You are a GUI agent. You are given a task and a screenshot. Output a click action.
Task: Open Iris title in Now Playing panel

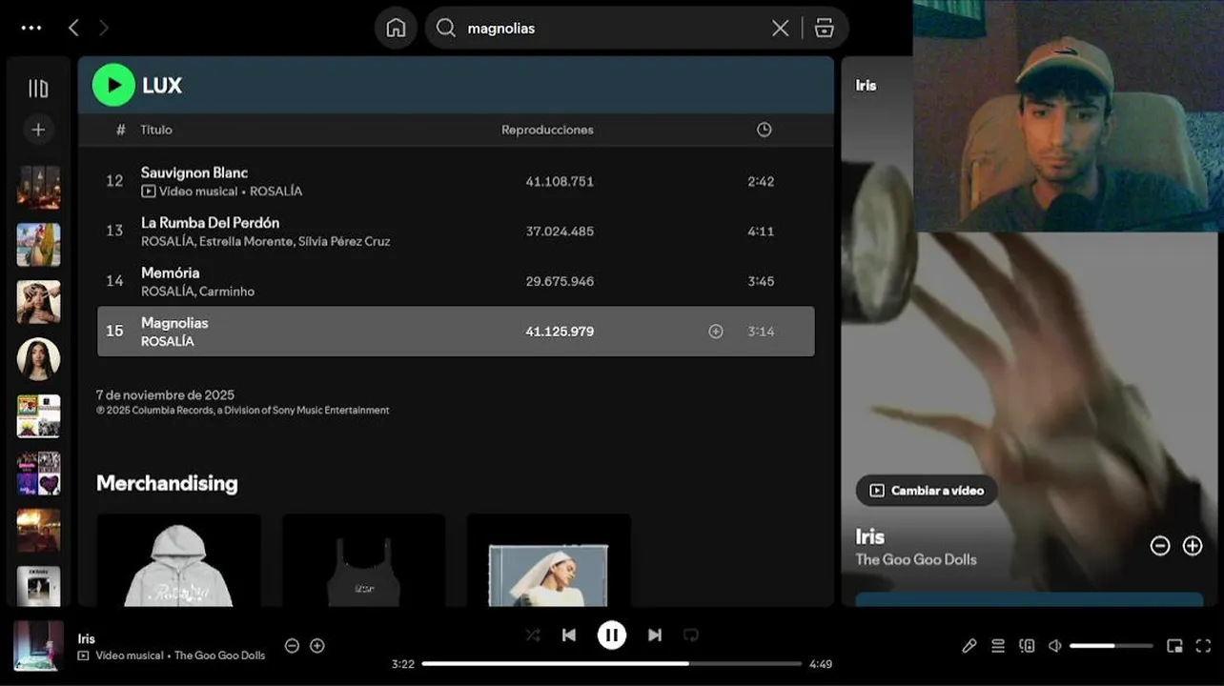point(870,536)
